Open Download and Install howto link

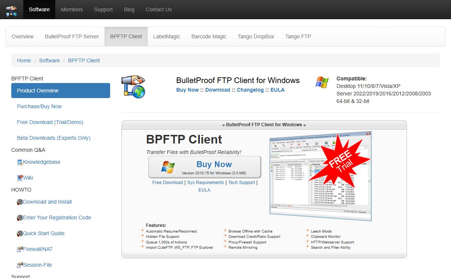(x=47, y=202)
